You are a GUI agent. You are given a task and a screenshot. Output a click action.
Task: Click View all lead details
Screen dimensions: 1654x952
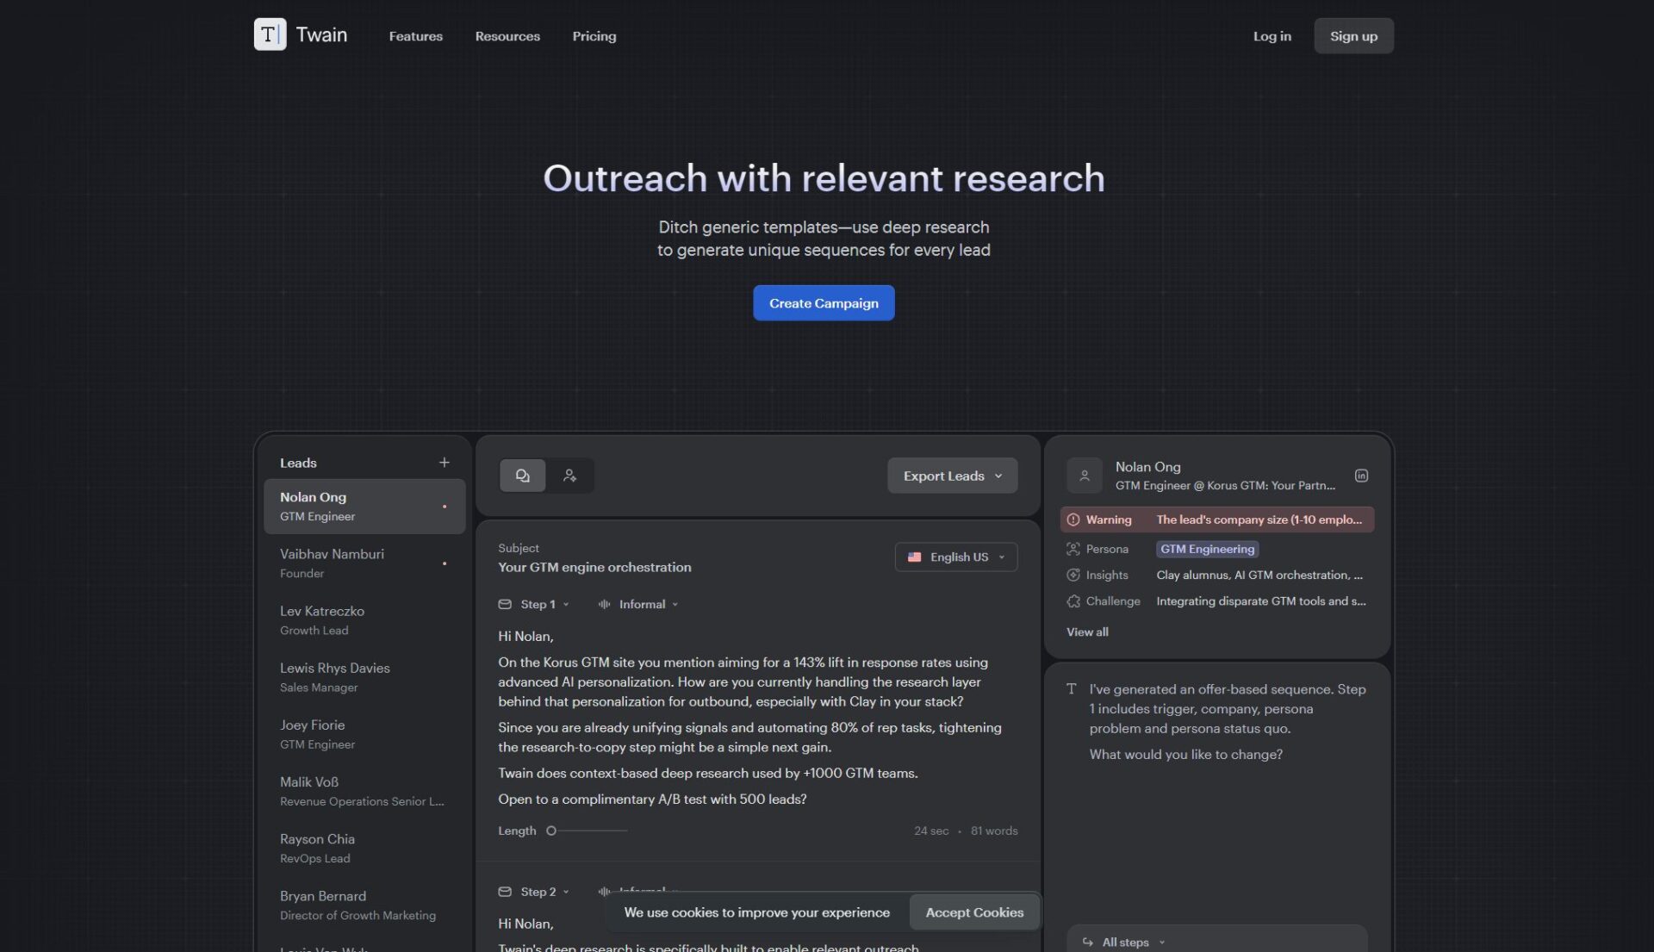[x=1087, y=632]
